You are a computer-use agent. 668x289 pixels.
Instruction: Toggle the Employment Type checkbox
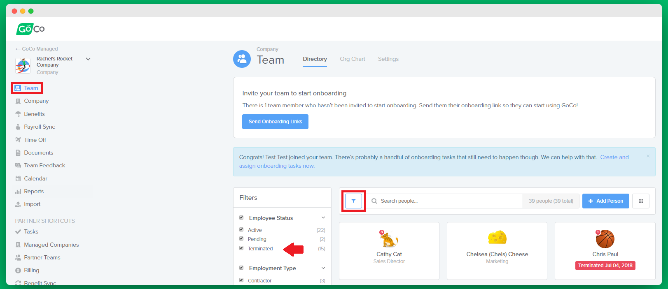click(x=241, y=268)
